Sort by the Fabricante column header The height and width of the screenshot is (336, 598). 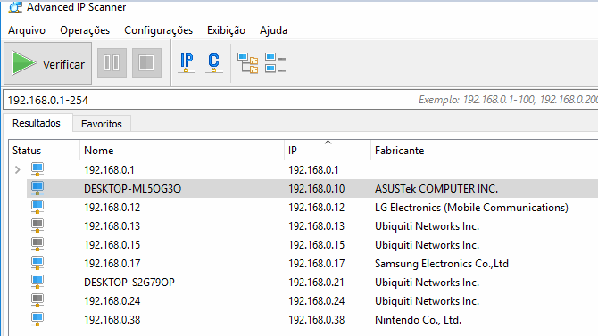coord(485,151)
